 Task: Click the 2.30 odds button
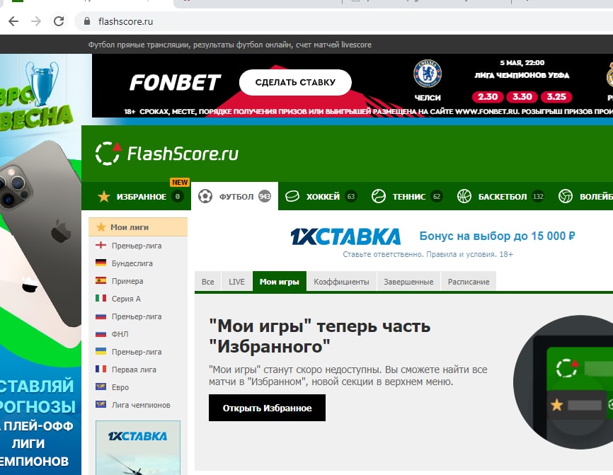[x=488, y=96]
